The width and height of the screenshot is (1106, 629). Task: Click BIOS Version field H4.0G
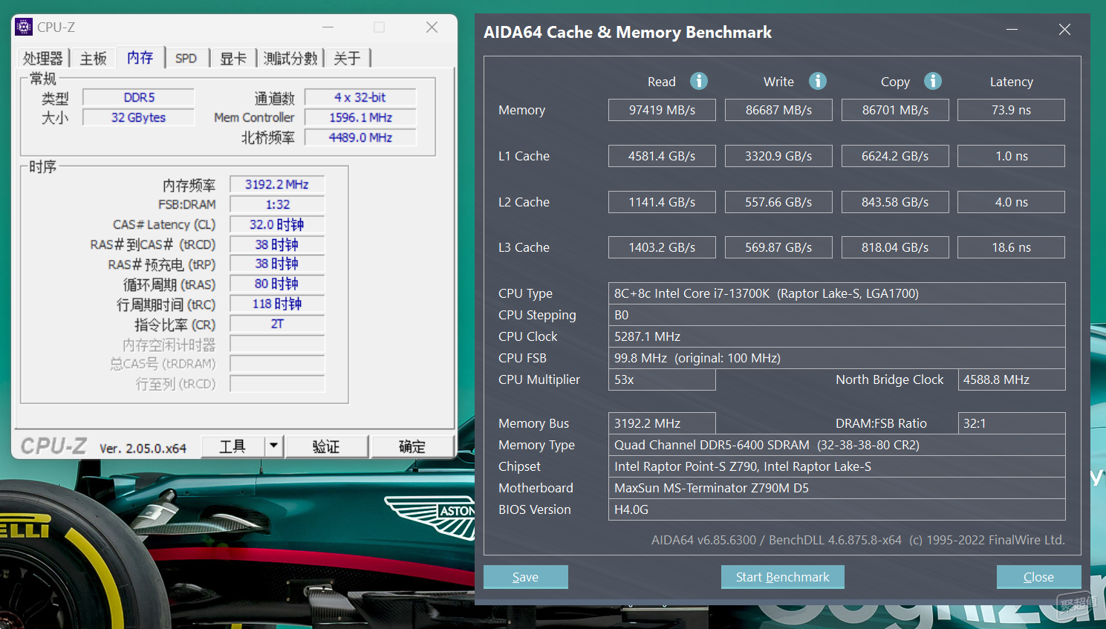[x=837, y=509]
